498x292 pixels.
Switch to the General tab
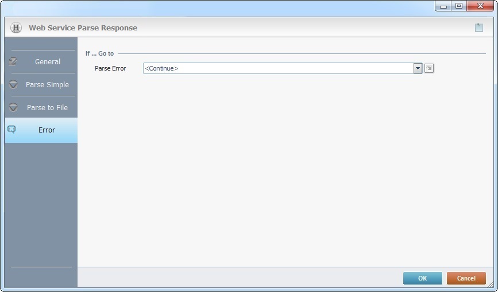(x=47, y=61)
